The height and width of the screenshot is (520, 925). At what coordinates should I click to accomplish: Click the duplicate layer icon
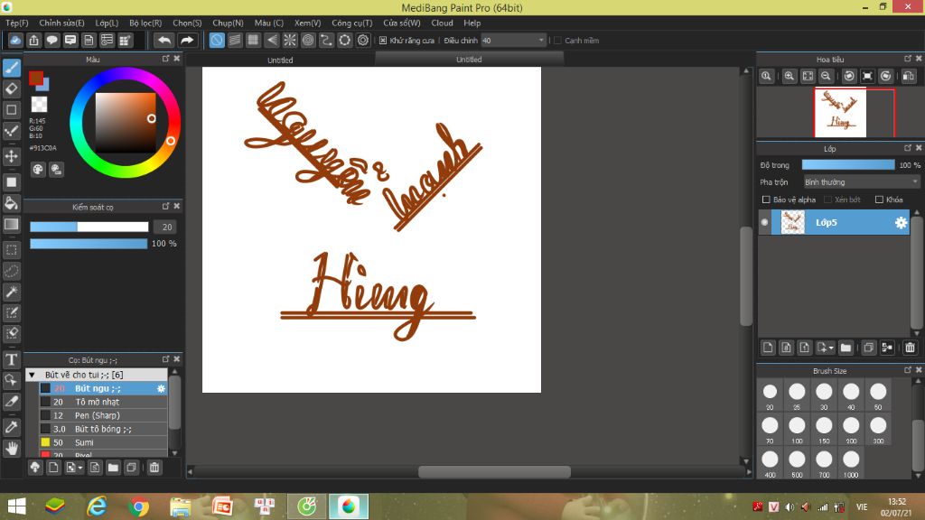tap(868, 348)
